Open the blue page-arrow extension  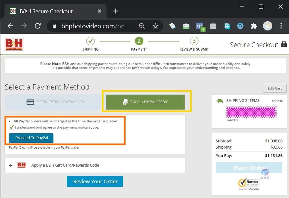(x=227, y=26)
